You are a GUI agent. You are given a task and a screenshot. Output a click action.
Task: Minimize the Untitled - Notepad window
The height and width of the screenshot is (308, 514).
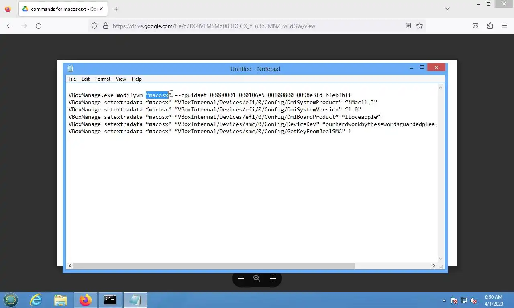[x=411, y=67]
